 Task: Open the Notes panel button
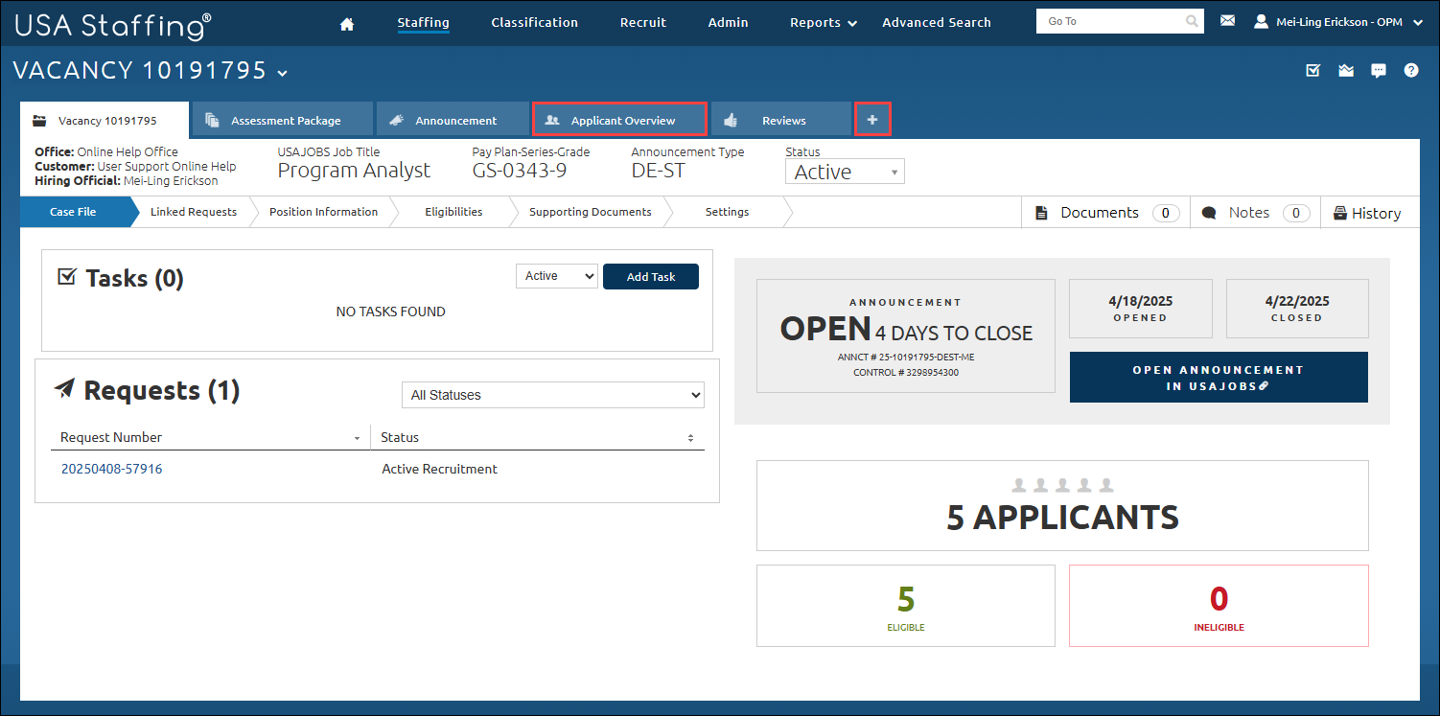[1255, 213]
